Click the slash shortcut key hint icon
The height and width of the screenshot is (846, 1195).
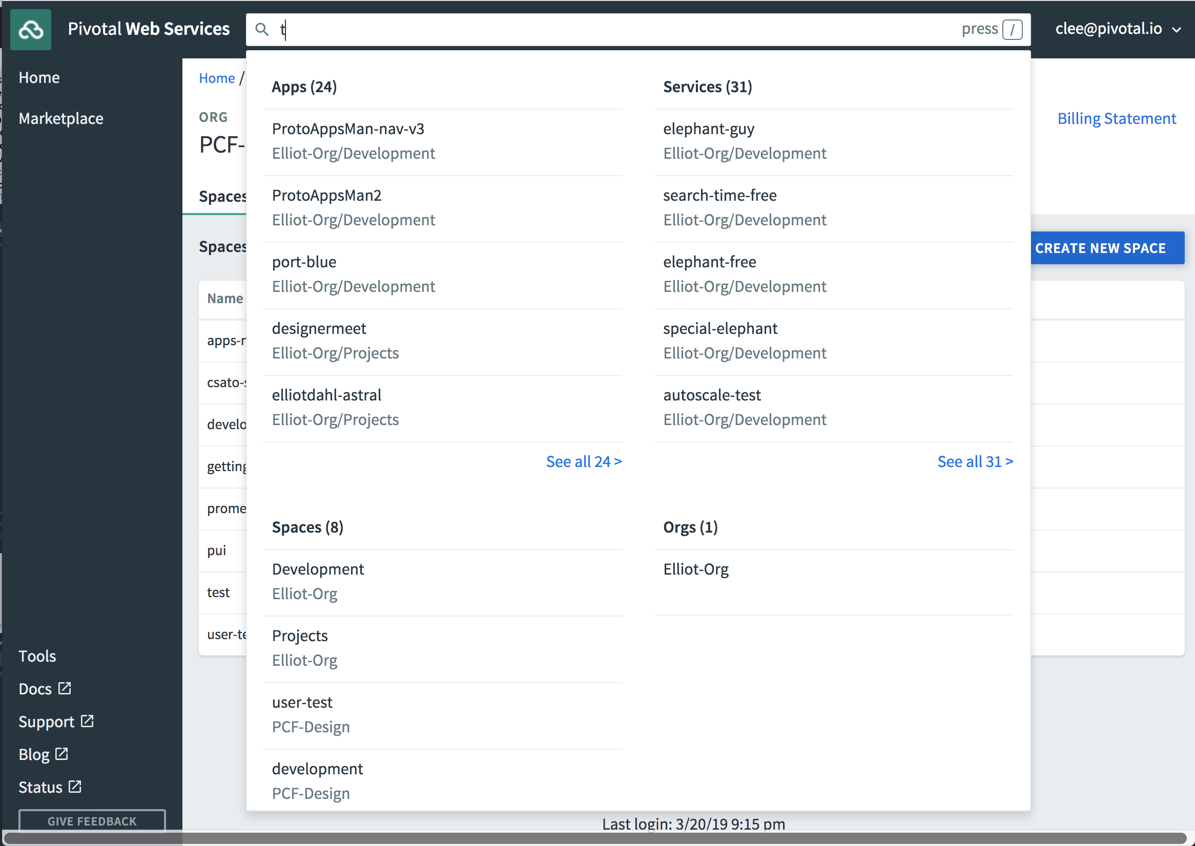(x=1012, y=29)
